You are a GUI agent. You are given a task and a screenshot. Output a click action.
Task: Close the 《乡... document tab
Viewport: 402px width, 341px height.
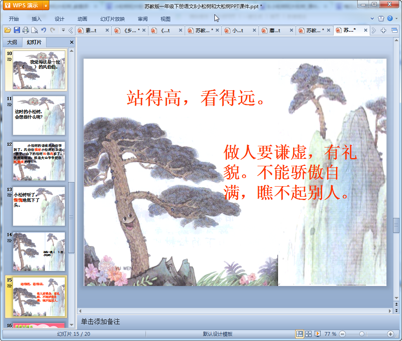tap(144, 30)
